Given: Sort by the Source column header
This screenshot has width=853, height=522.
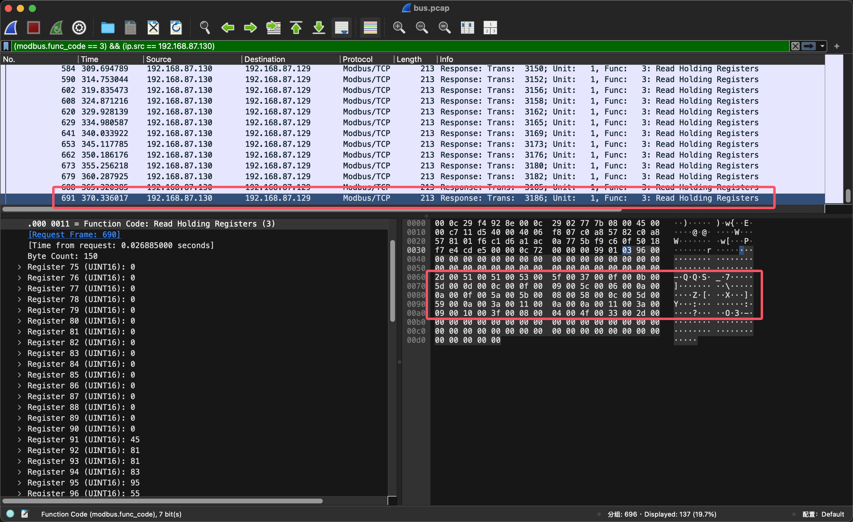Looking at the screenshot, I should [x=192, y=59].
